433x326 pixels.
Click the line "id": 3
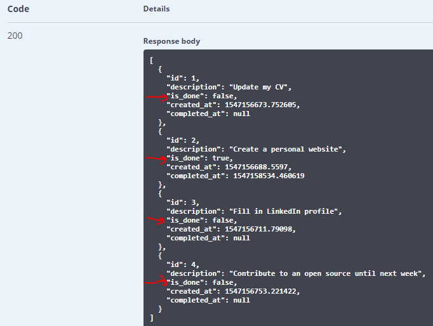pos(183,203)
